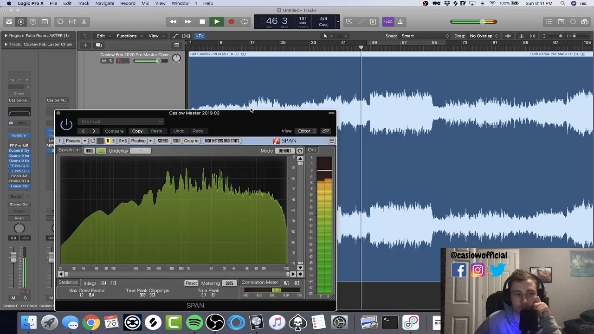The height and width of the screenshot is (334, 594).
Task: Open LCD display mode dropdown arrow
Action: 337,21
